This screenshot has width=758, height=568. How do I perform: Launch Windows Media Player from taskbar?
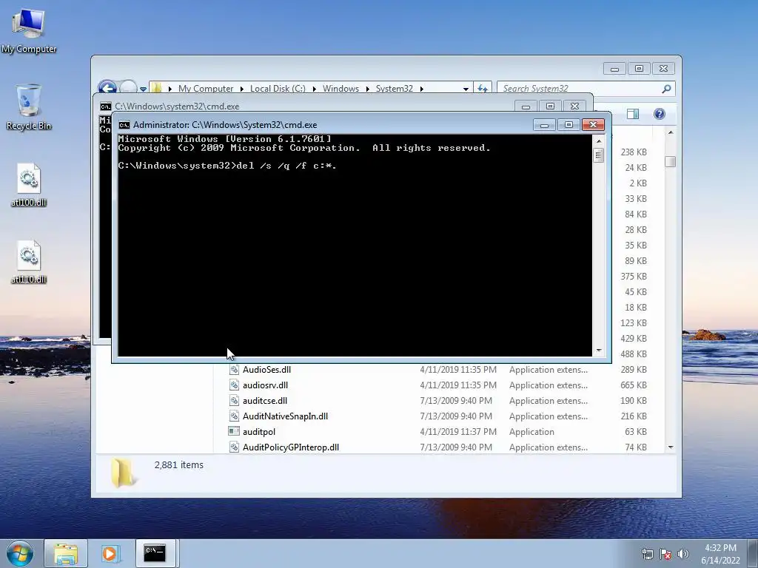pyautogui.click(x=110, y=553)
